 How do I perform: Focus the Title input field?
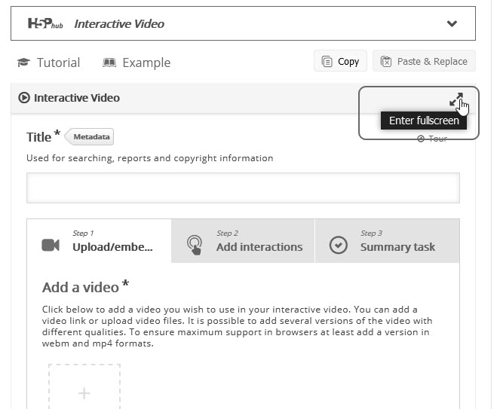tap(243, 188)
